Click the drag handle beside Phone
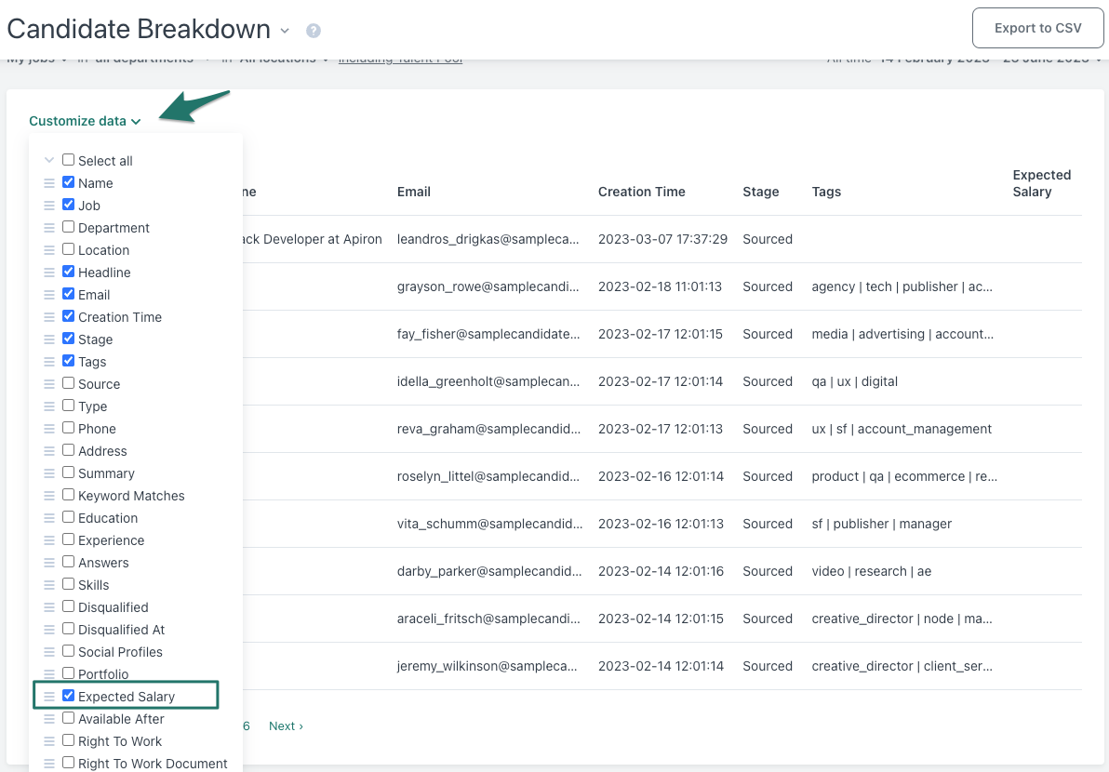Viewport: 1109px width, 772px height. coord(49,429)
